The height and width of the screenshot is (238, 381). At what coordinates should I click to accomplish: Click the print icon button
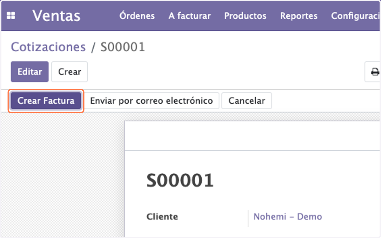click(x=373, y=72)
